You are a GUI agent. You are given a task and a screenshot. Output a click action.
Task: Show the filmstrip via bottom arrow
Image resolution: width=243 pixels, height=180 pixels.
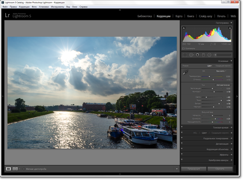[120, 174]
